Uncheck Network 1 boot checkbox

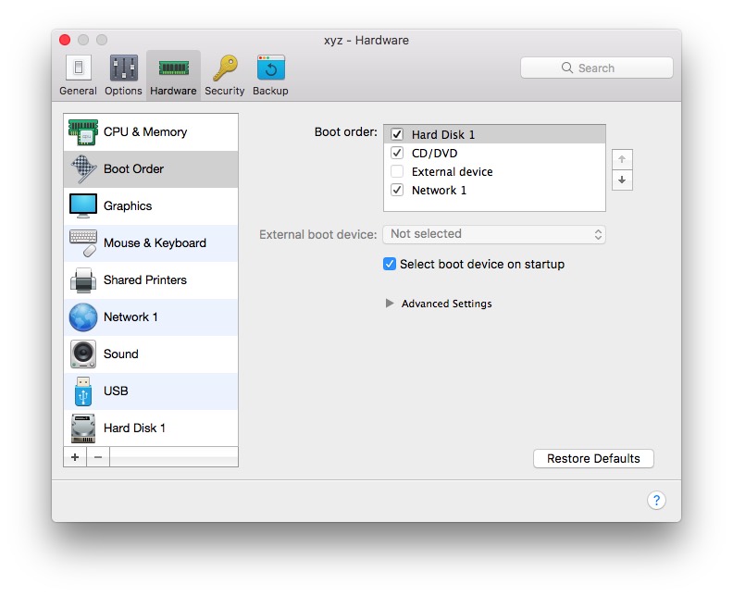click(x=397, y=191)
